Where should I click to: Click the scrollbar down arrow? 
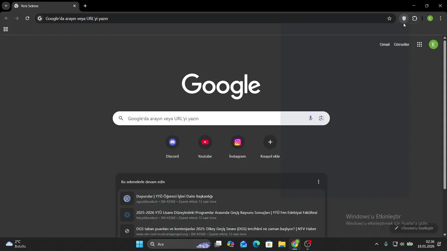(x=445, y=235)
